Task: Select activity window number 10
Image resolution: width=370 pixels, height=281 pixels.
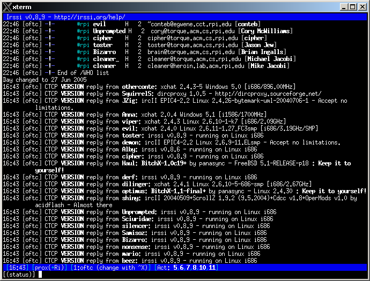Action: click(x=203, y=268)
